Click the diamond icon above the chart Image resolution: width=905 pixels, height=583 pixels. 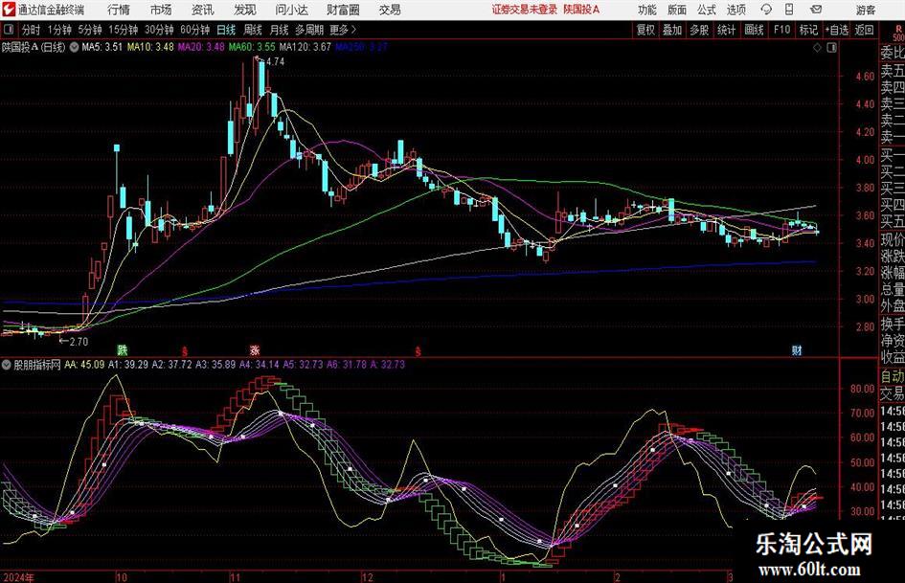tap(817, 48)
